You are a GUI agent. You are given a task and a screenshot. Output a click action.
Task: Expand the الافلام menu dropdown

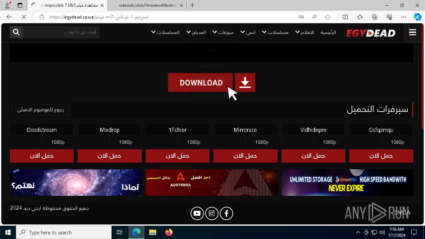click(305, 32)
